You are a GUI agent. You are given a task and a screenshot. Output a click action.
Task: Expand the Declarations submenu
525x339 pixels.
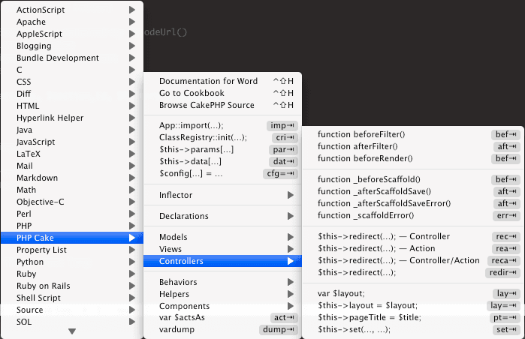tap(222, 216)
